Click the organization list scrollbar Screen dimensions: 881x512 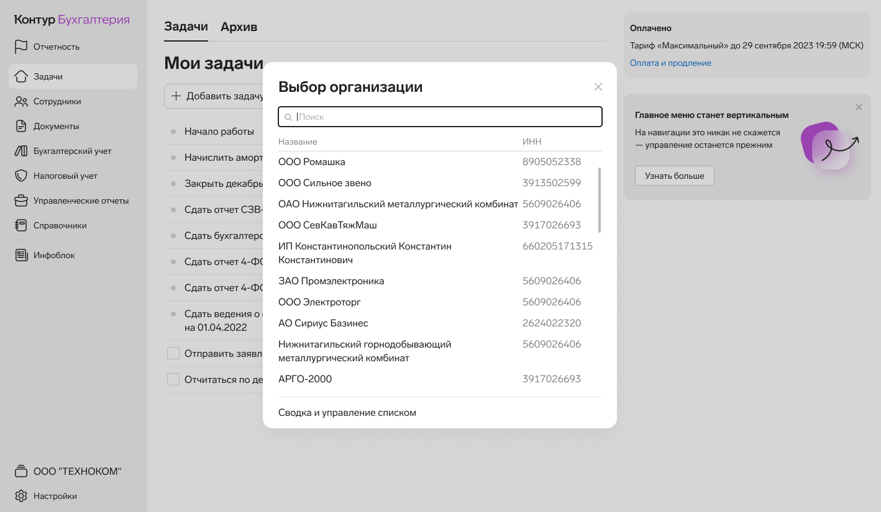tap(599, 200)
